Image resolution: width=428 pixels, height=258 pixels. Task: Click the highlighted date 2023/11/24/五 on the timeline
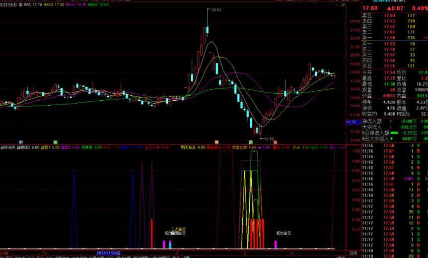[108, 253]
